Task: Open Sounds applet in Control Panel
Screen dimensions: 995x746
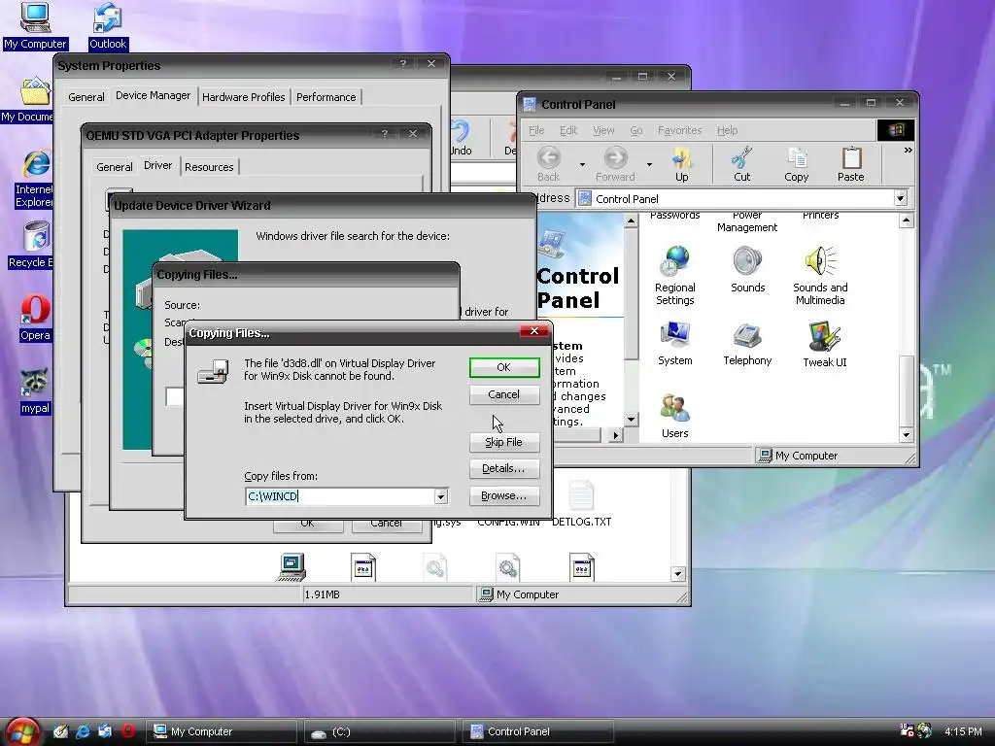Action: coord(747,270)
